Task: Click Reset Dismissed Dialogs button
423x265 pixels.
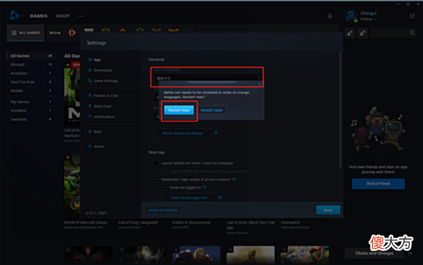Action: click(x=183, y=133)
